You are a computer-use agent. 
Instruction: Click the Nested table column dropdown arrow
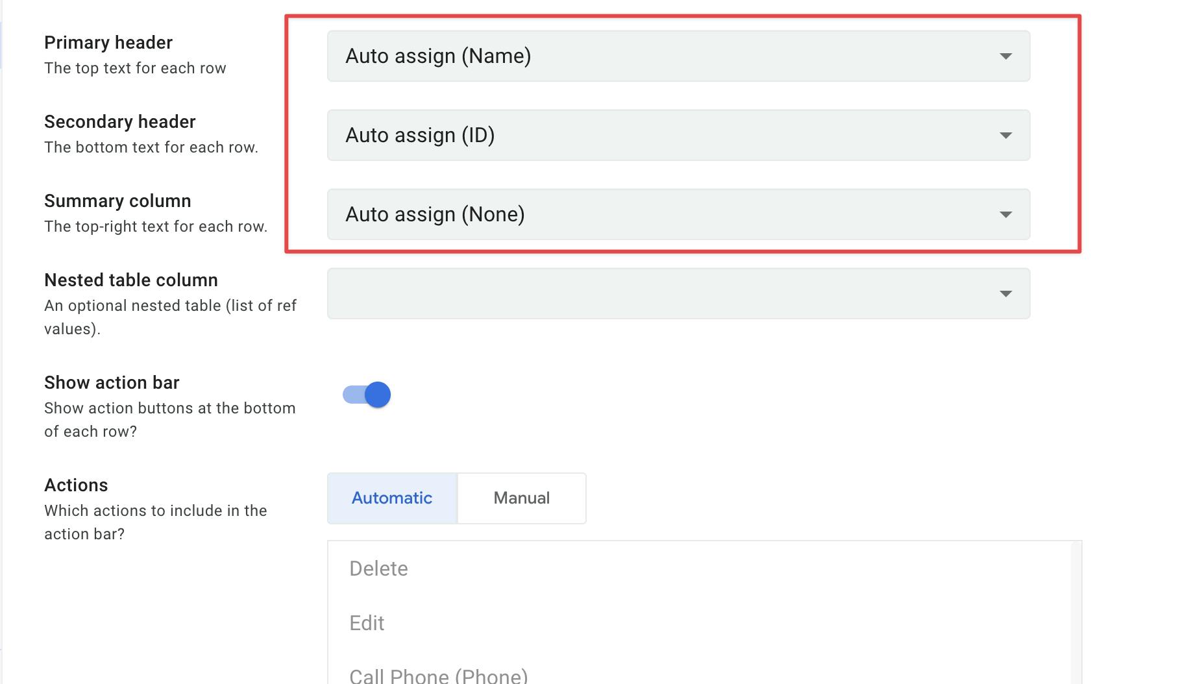[x=1005, y=294]
